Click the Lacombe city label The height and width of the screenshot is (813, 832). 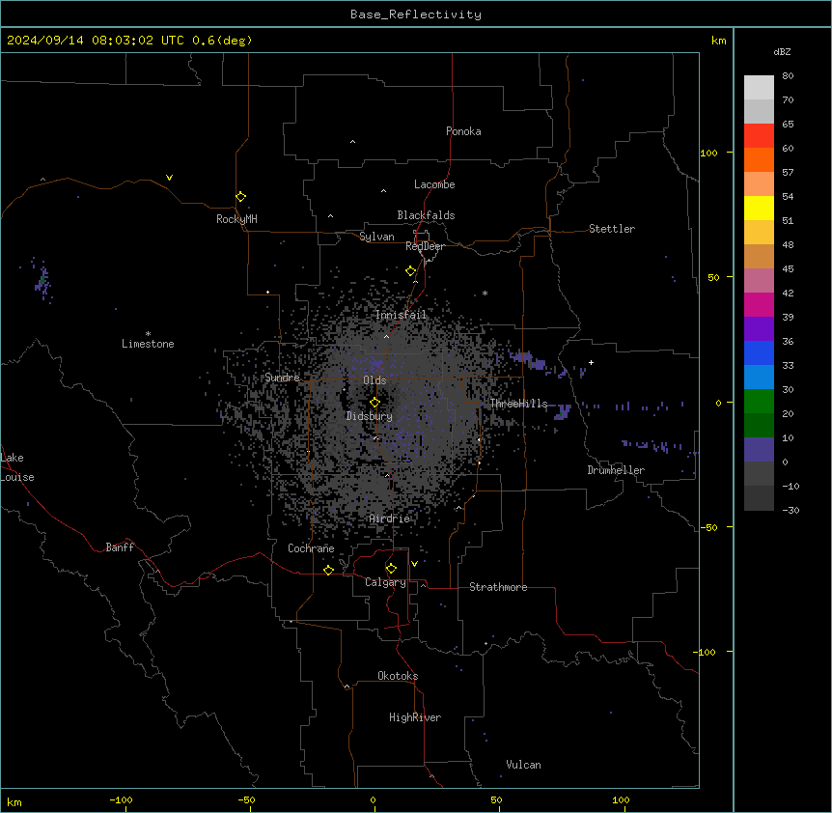pyautogui.click(x=434, y=184)
